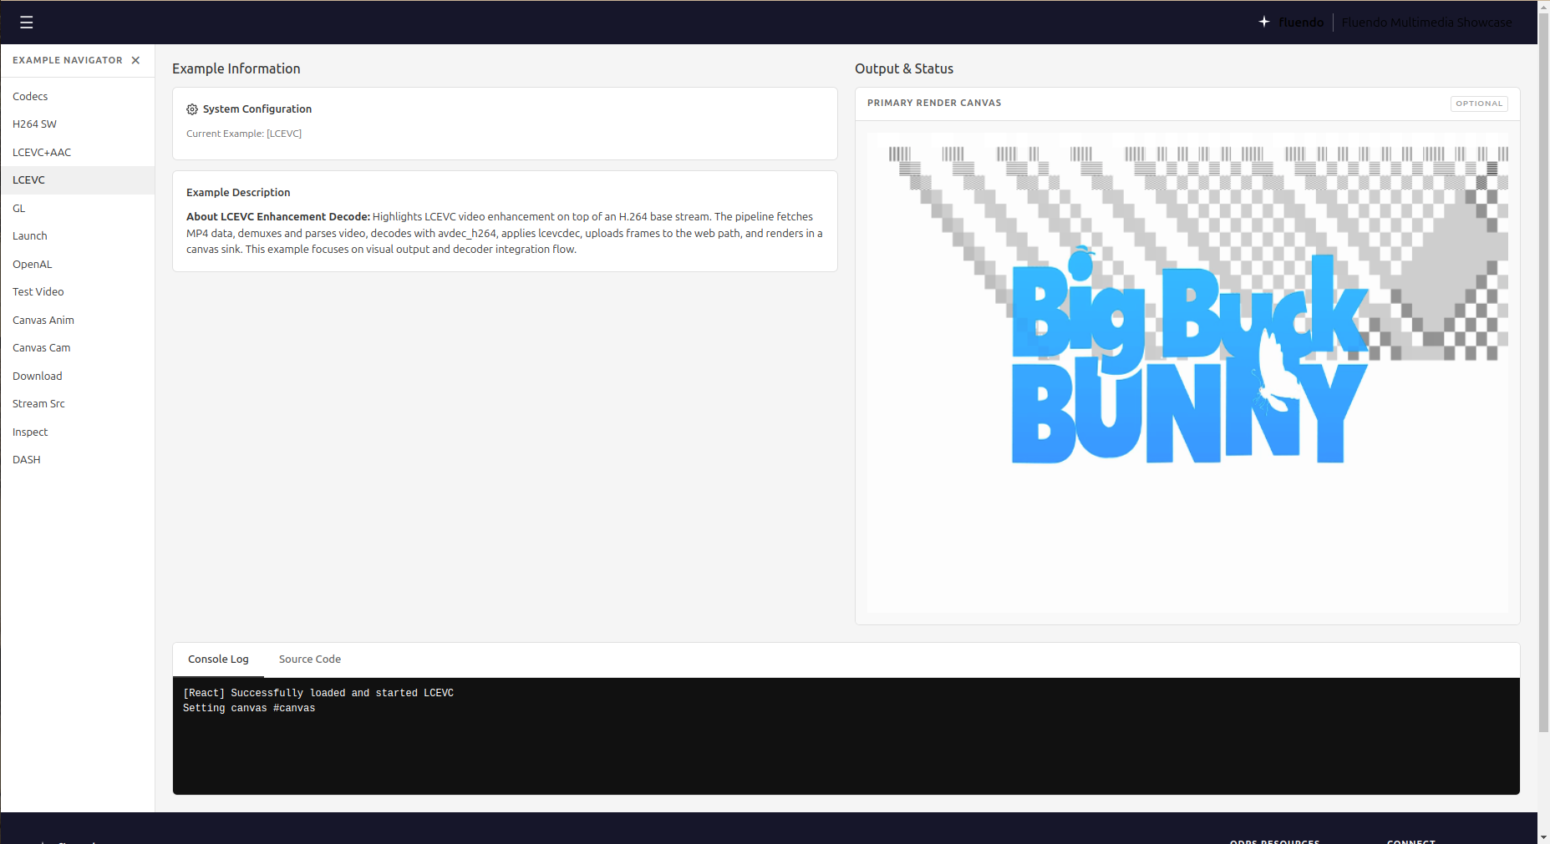This screenshot has height=844, width=1550.
Task: Click the Fluendo logo star icon
Action: [x=1264, y=22]
